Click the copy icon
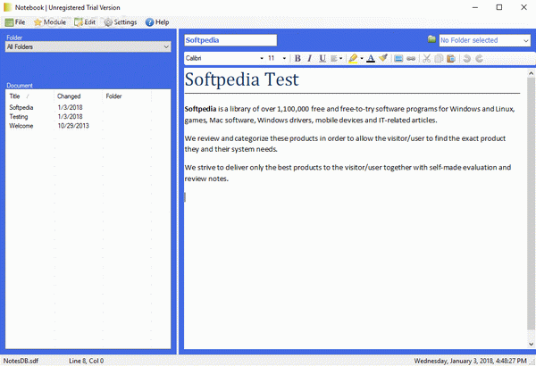This screenshot has width=536, height=366. tap(439, 58)
